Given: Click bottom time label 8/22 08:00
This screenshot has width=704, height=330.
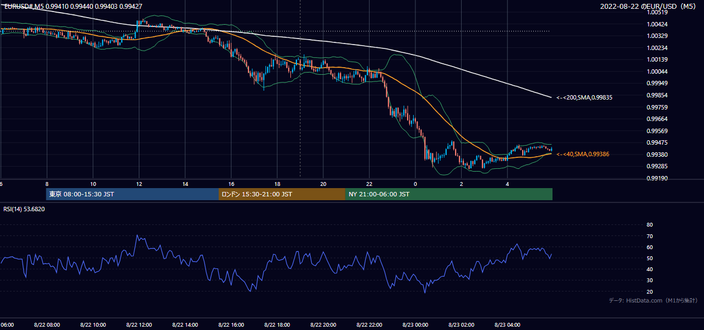Looking at the screenshot, I should 47,325.
